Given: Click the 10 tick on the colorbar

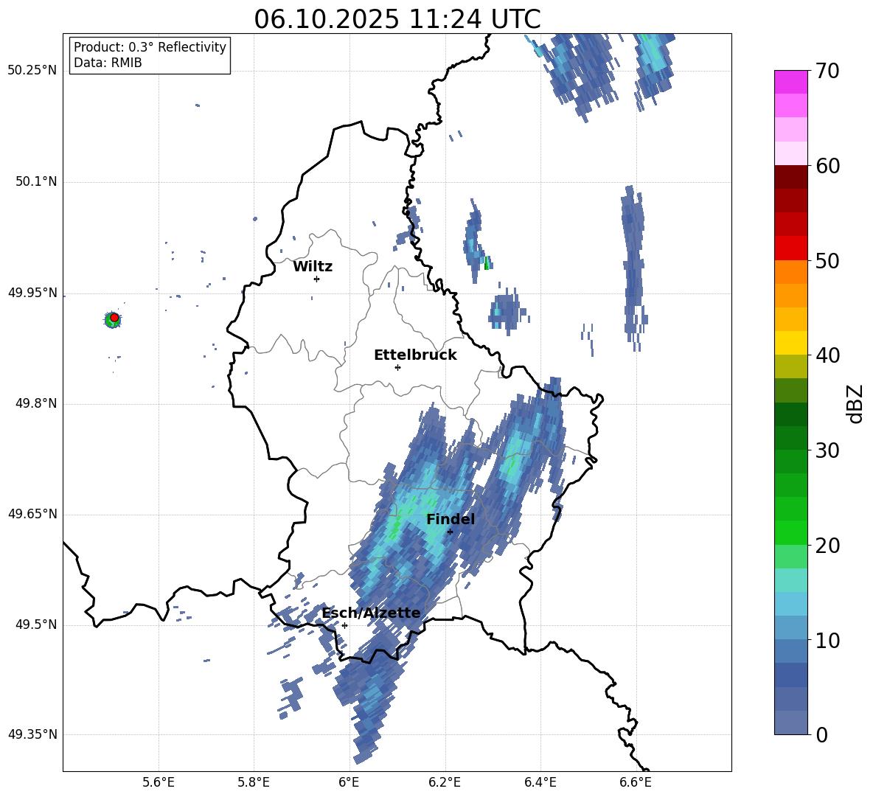Looking at the screenshot, I should point(828,640).
